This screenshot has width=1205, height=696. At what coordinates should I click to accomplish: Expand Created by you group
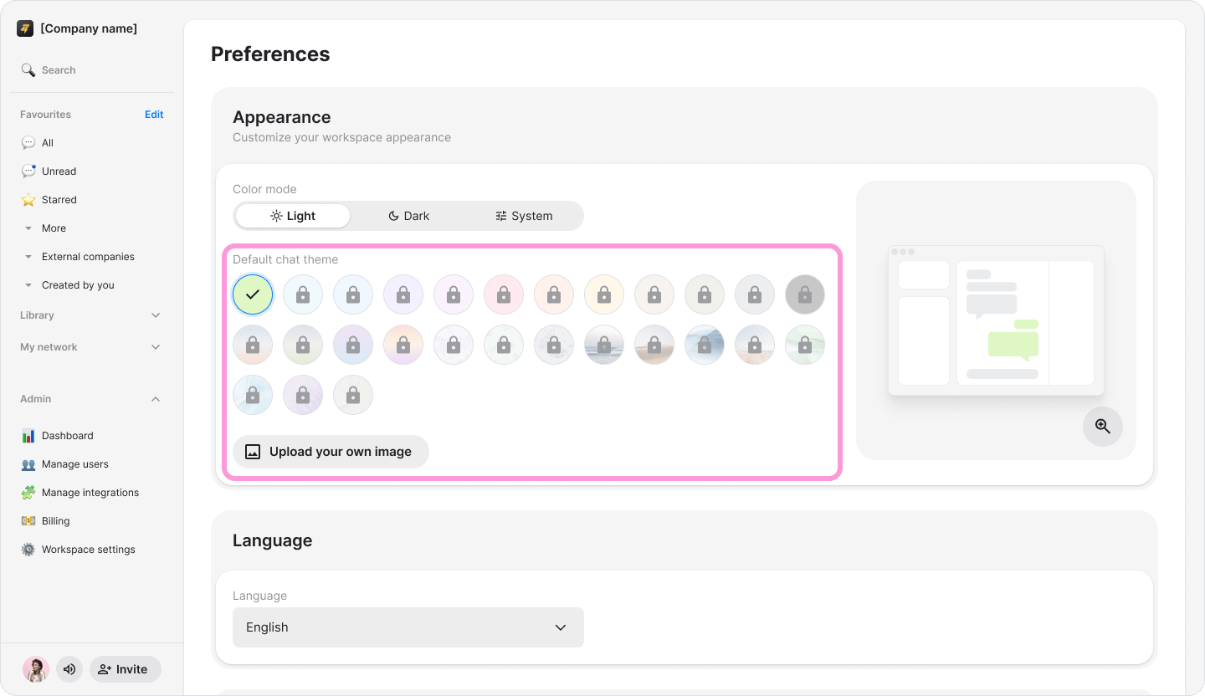click(28, 285)
